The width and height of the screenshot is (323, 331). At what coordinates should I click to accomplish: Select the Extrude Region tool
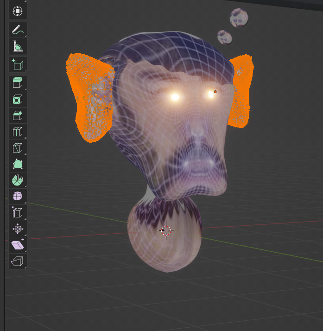[x=18, y=83]
